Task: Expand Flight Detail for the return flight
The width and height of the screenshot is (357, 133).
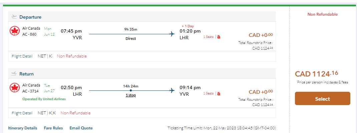Action: [22, 113]
